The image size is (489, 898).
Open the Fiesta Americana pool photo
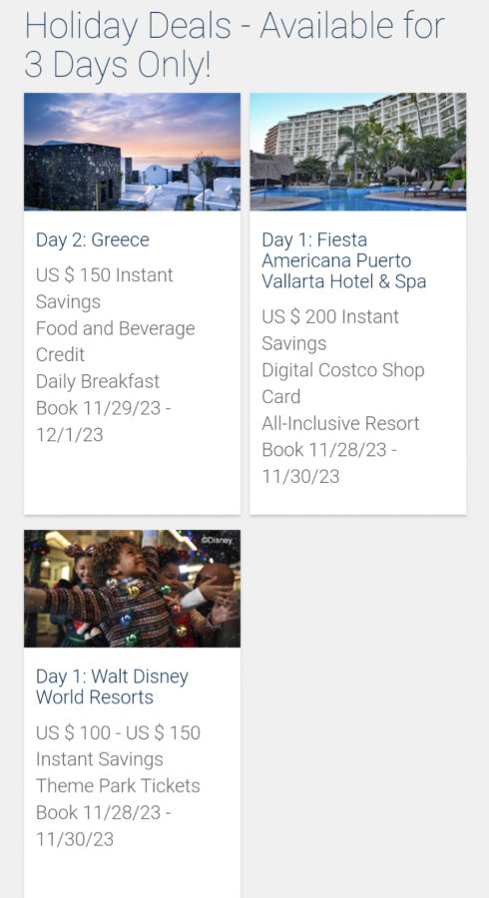pyautogui.click(x=358, y=152)
